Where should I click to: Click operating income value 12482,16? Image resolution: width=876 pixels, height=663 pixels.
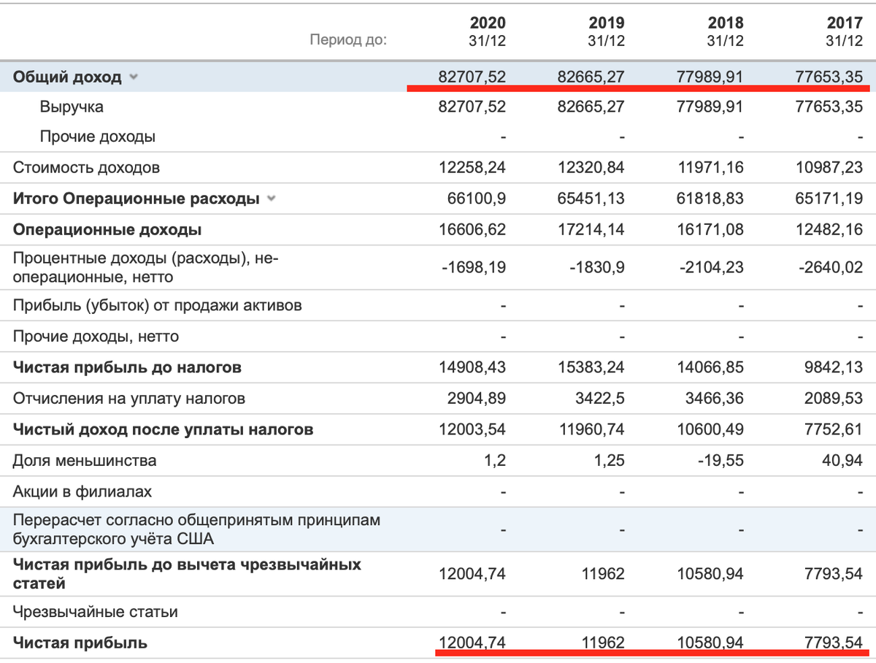coord(829,229)
